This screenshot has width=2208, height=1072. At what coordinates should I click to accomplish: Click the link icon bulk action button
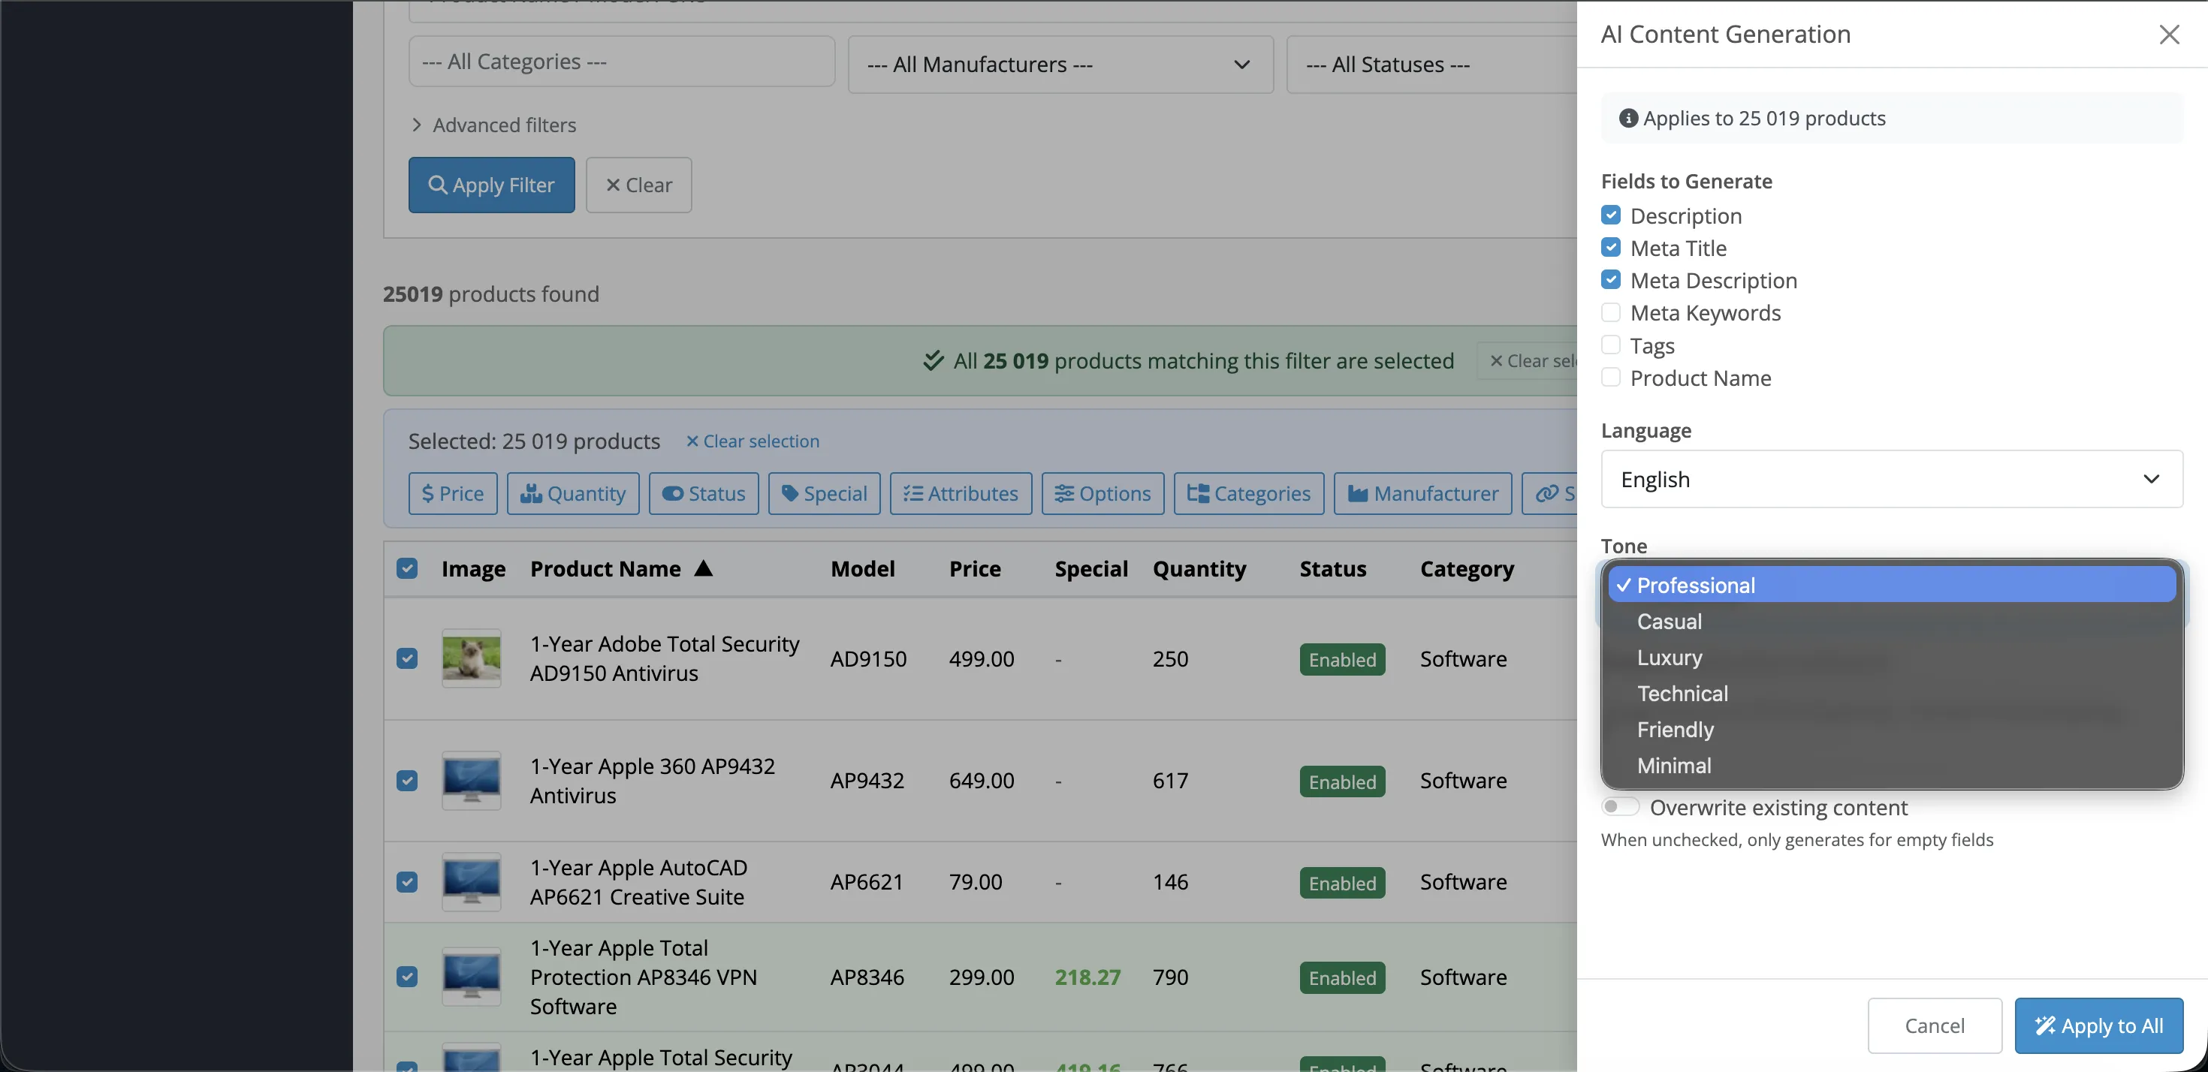[1549, 493]
